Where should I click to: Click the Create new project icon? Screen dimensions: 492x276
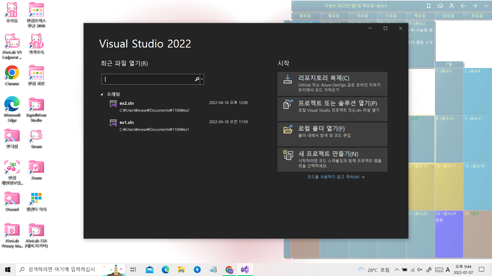[288, 155]
